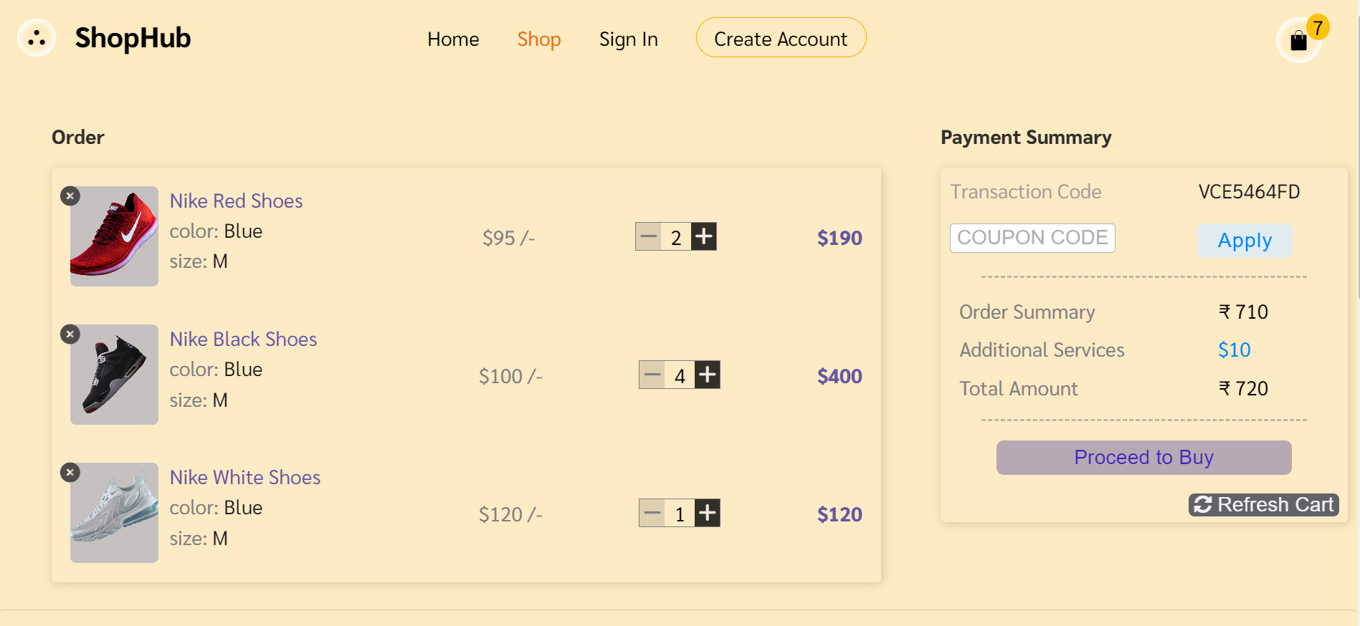1360x626 pixels.
Task: Open the Shop menu item
Action: tap(539, 39)
